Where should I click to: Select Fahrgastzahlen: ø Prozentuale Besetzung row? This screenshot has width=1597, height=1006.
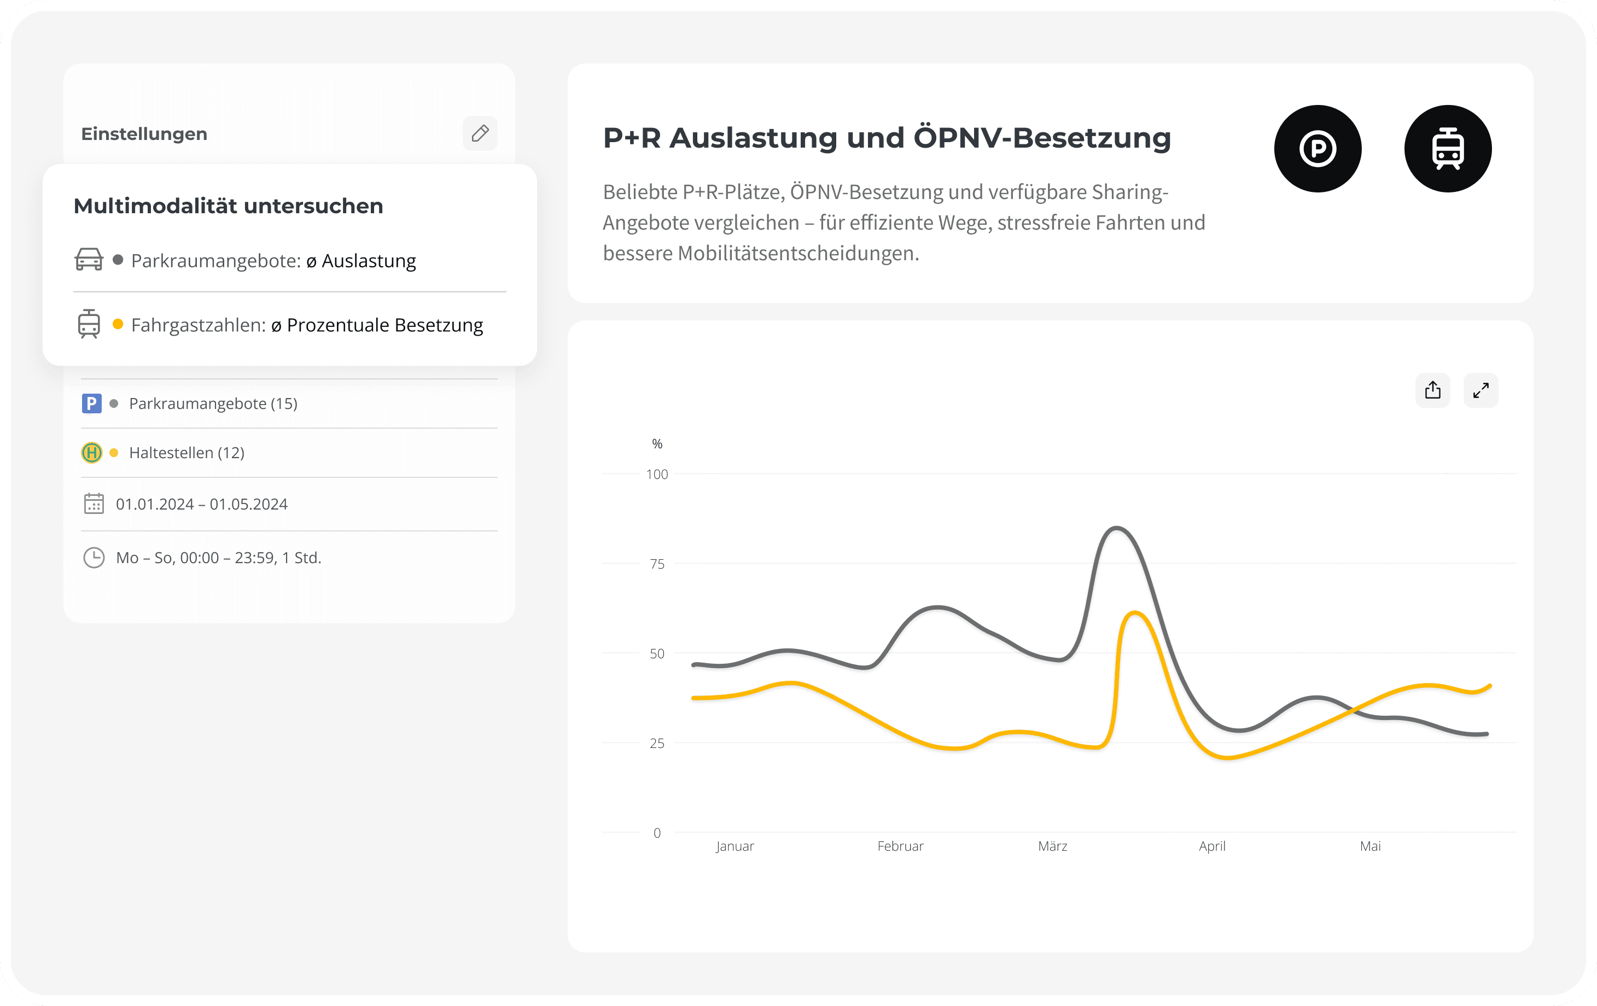306,325
